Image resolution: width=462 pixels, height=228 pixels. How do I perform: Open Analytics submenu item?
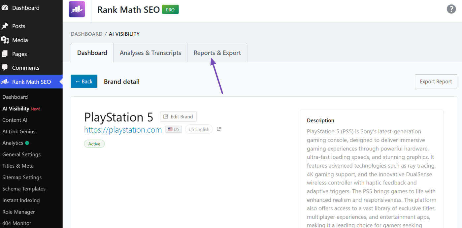(13, 143)
